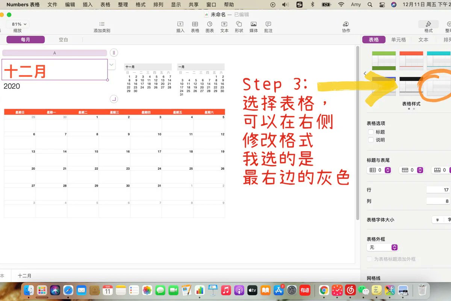Open Apple TV from the Dock
The image size is (451, 301).
click(252, 290)
